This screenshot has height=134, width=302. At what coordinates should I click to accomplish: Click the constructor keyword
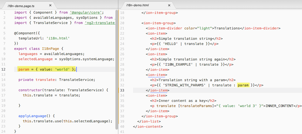30,90
